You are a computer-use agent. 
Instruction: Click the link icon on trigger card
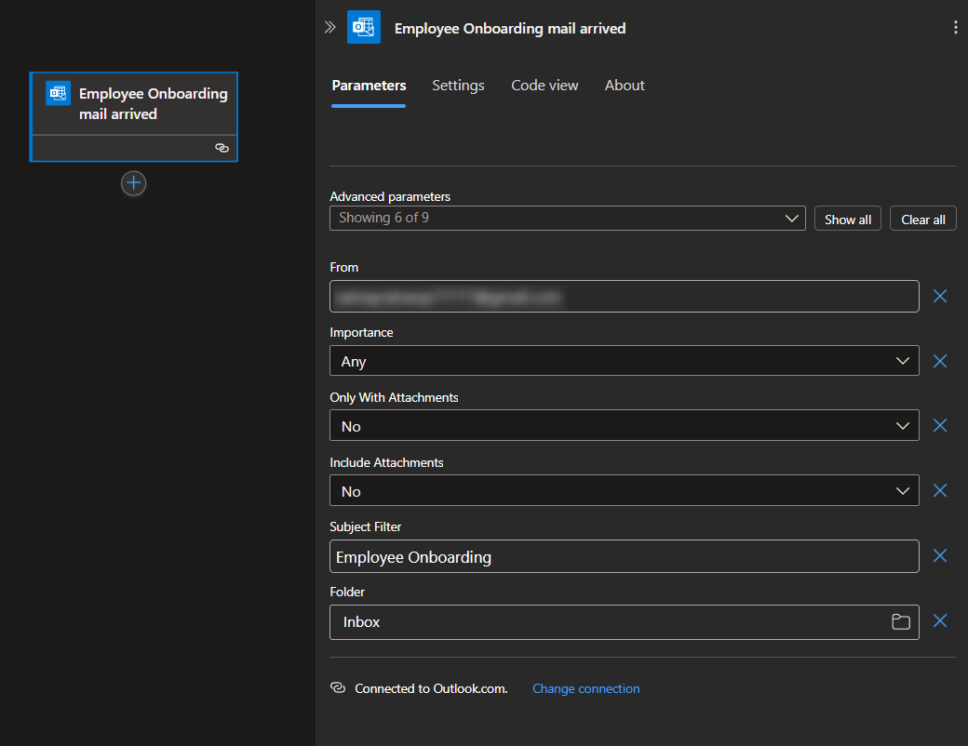[222, 148]
